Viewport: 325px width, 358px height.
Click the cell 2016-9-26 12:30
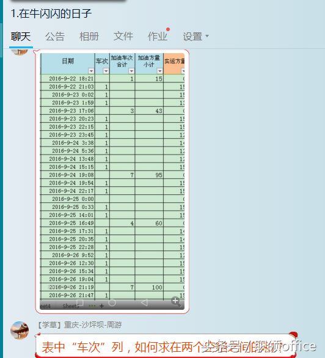68,263
